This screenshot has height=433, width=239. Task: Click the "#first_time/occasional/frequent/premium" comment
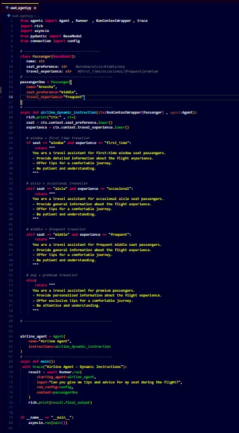point(117,71)
